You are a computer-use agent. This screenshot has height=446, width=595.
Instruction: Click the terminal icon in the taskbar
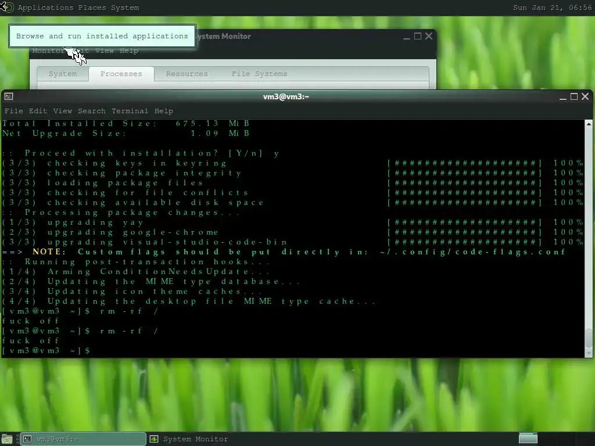(x=27, y=439)
